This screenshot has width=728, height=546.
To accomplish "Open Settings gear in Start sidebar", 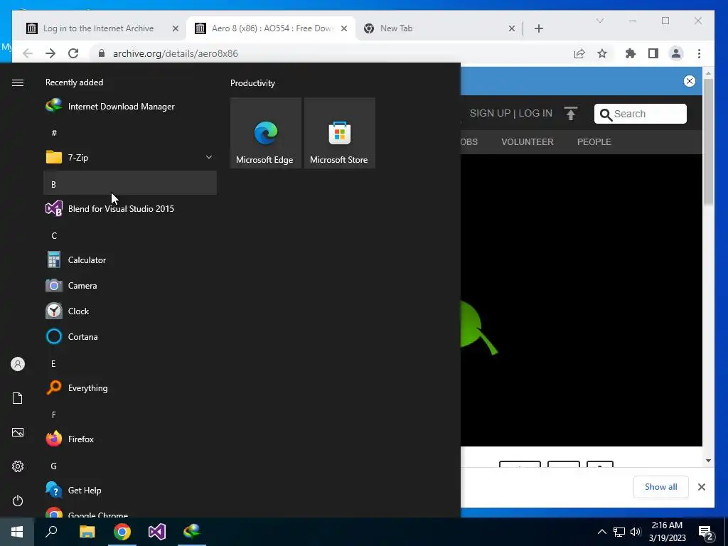I will pyautogui.click(x=18, y=466).
